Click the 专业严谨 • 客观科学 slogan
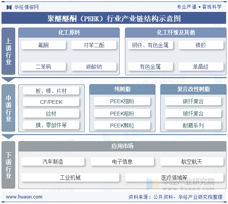This screenshot has width=228, height=204. (199, 7)
